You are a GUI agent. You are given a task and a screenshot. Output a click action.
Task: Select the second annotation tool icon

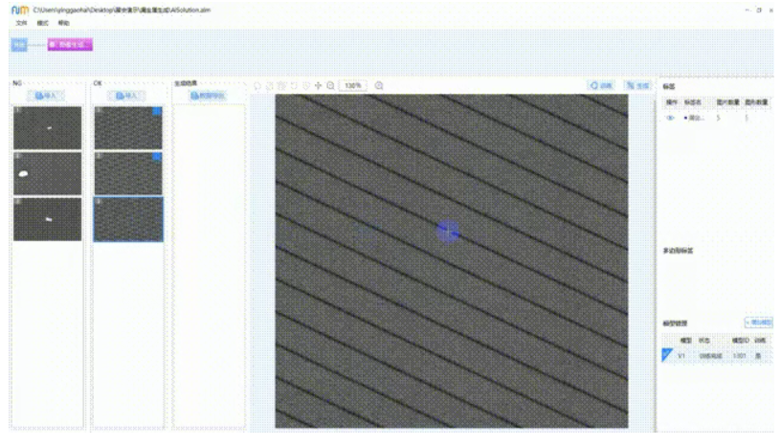[x=270, y=85]
